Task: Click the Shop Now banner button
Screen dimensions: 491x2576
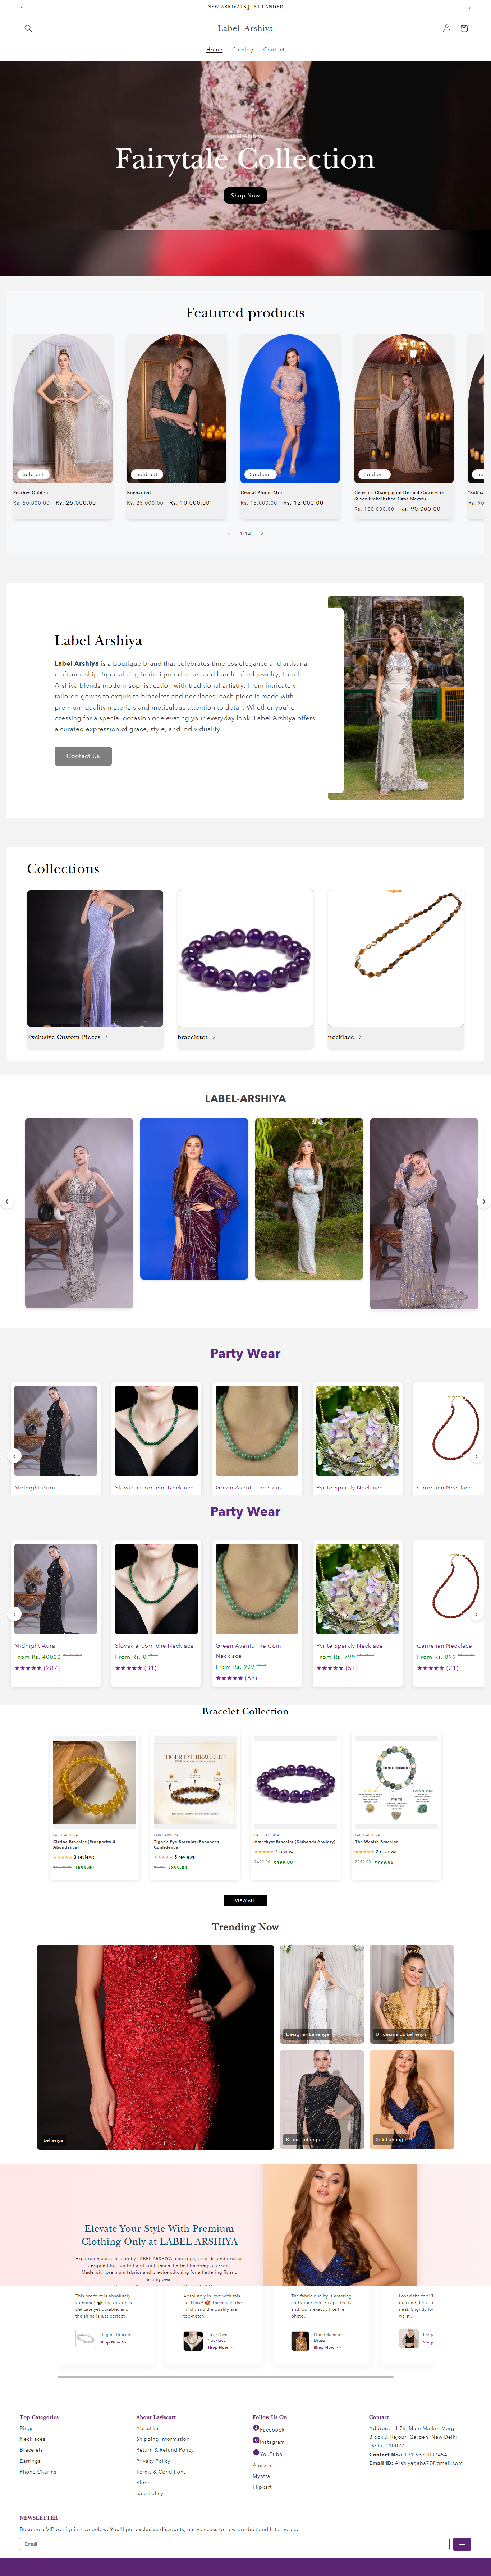Action: [x=245, y=195]
